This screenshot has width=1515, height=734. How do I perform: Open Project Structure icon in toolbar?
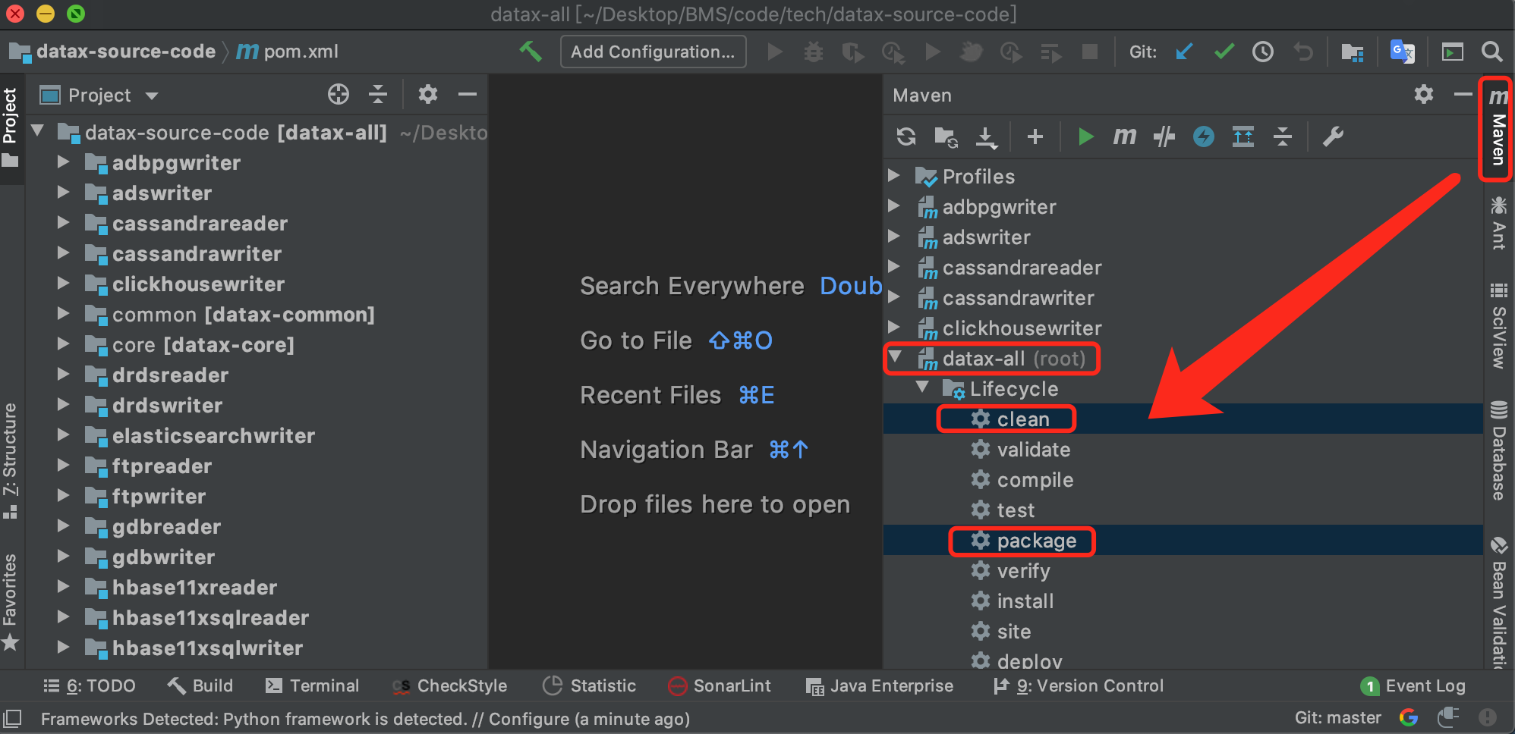pos(1352,52)
